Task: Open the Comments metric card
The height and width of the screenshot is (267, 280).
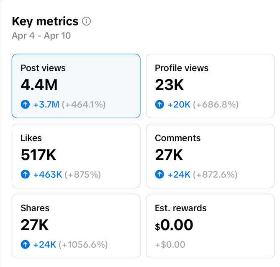Action: pos(210,156)
